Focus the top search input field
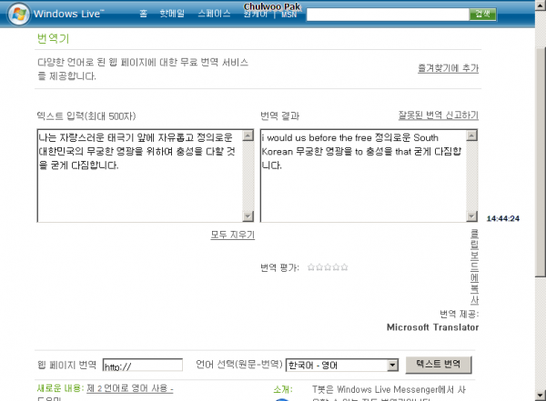The height and width of the screenshot is (401, 546). click(388, 15)
